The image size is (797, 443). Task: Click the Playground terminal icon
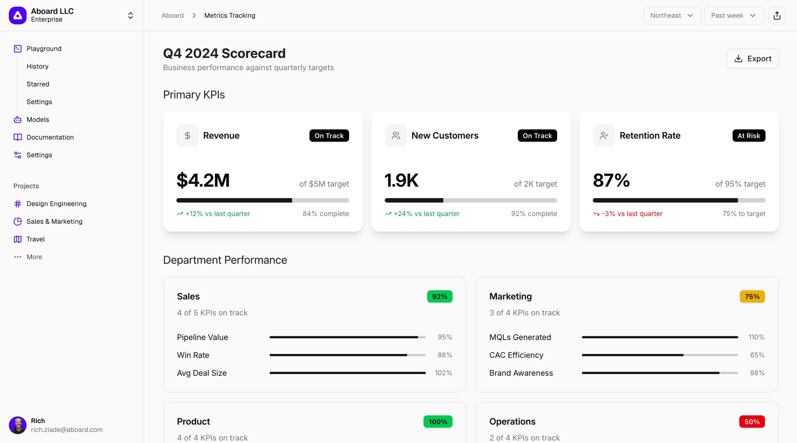click(18, 49)
